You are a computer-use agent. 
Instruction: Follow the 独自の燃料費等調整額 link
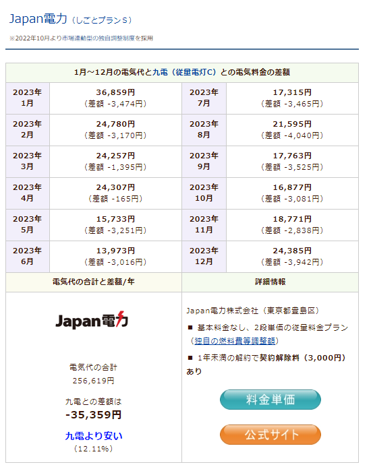[235, 341]
